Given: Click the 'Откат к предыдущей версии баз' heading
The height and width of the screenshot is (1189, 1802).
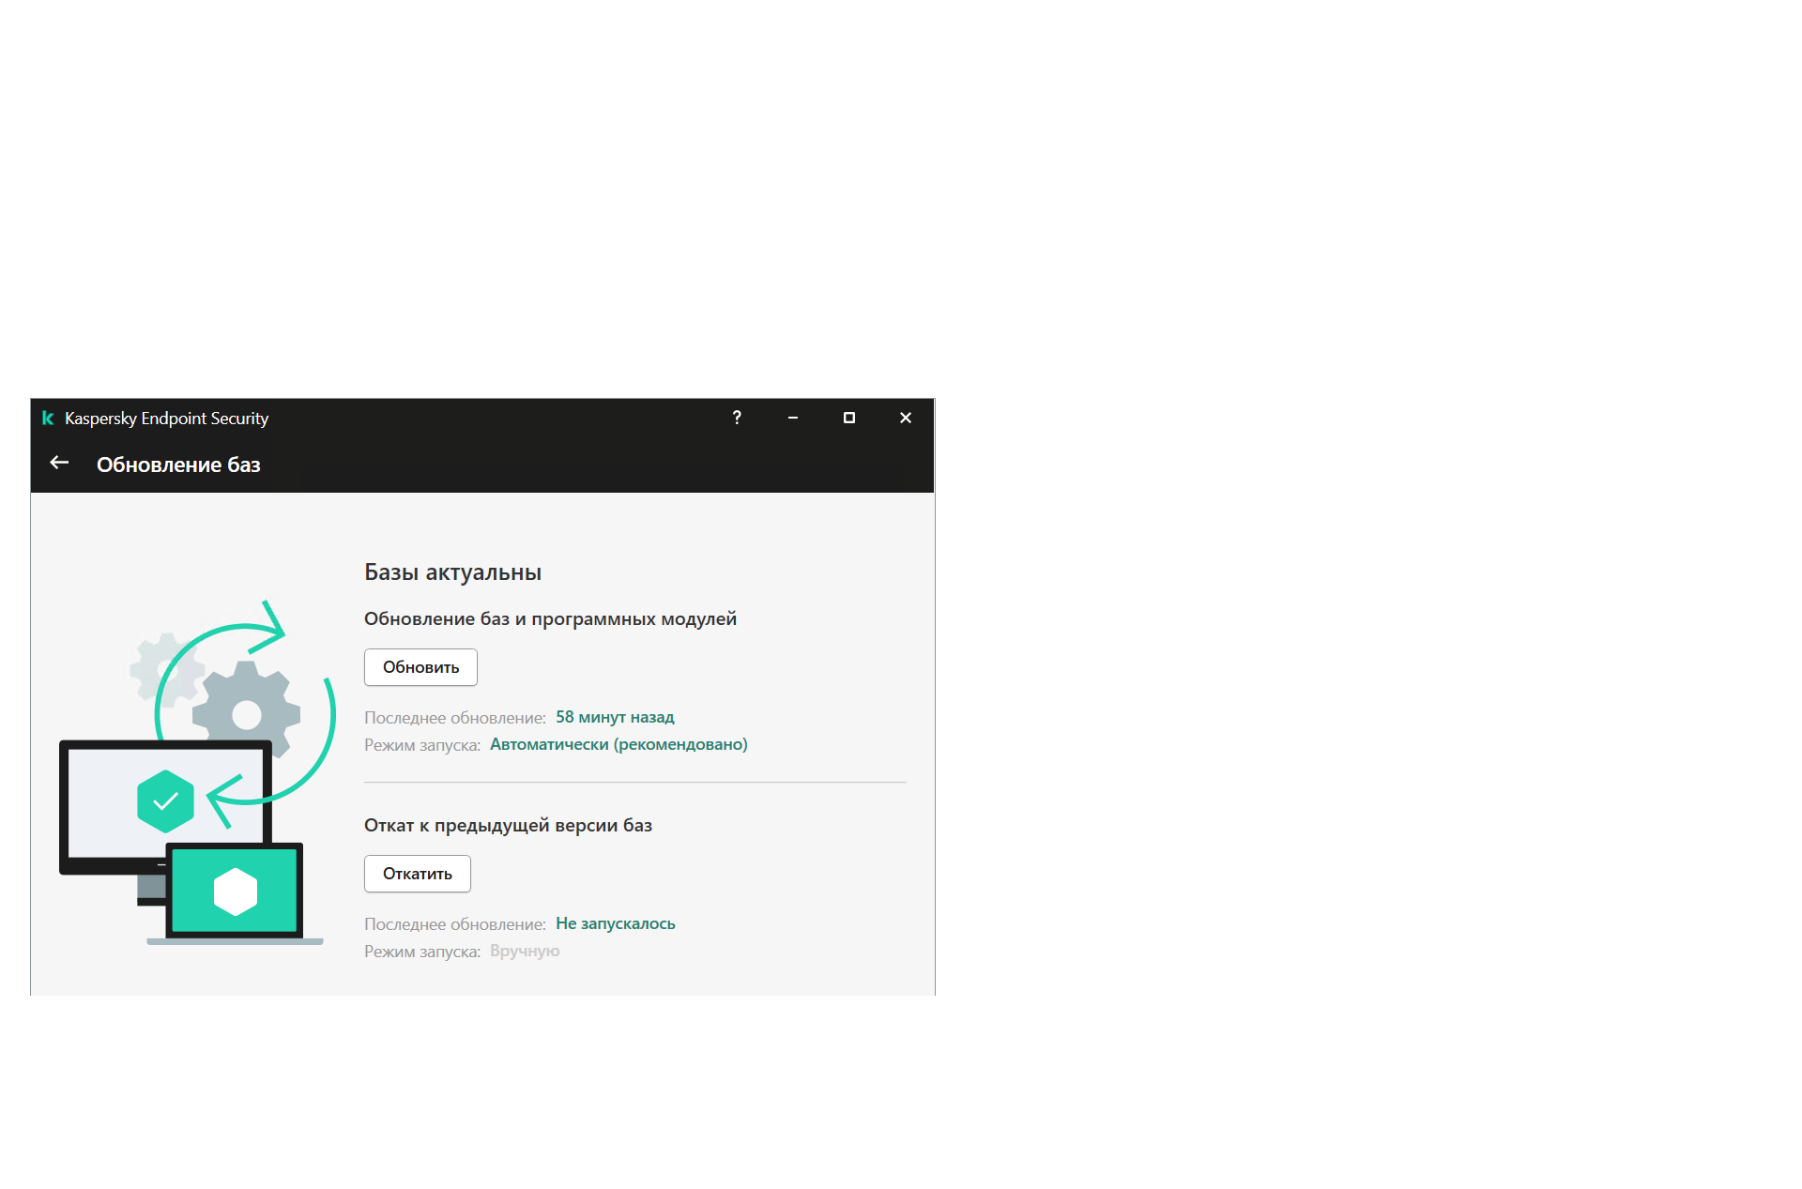Looking at the screenshot, I should [508, 825].
